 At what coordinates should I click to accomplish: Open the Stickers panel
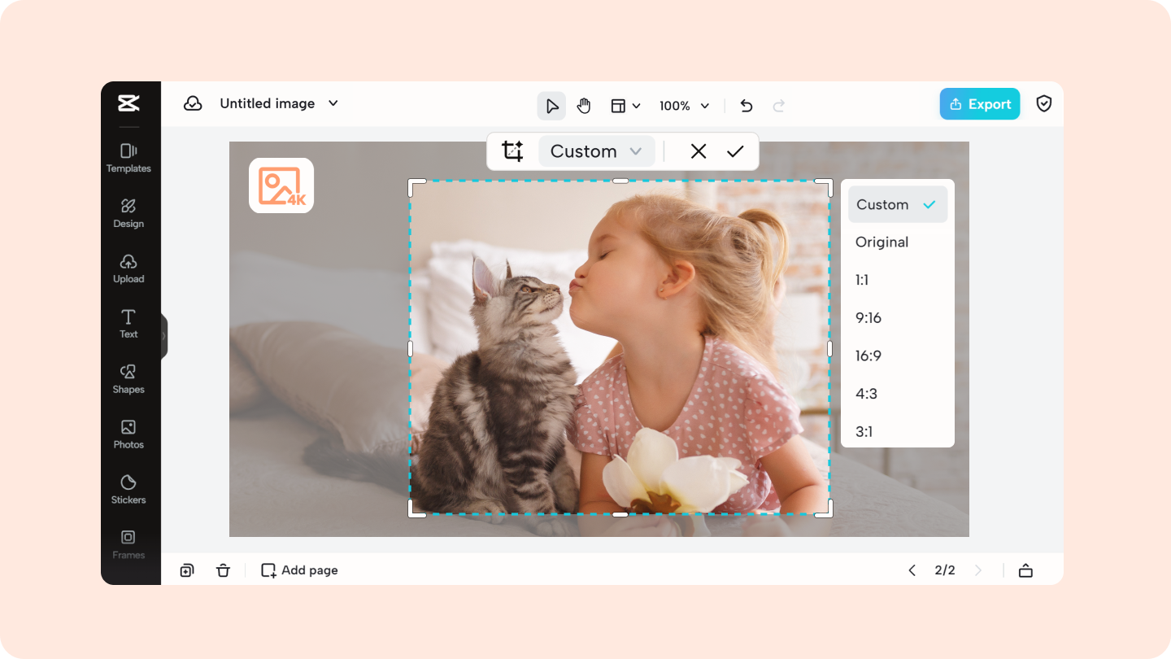point(128,490)
